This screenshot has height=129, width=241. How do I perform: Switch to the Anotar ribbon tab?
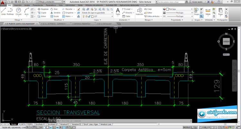[27, 5]
